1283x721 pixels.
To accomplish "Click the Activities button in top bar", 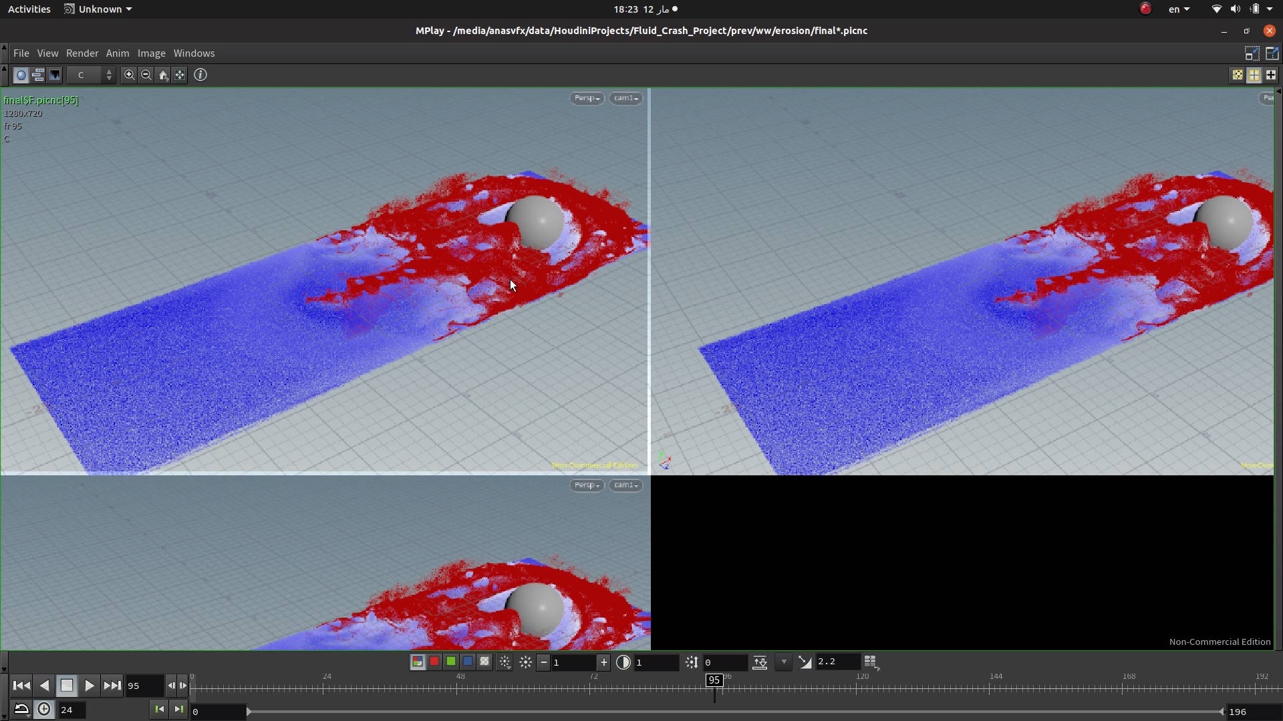I will 29,9.
